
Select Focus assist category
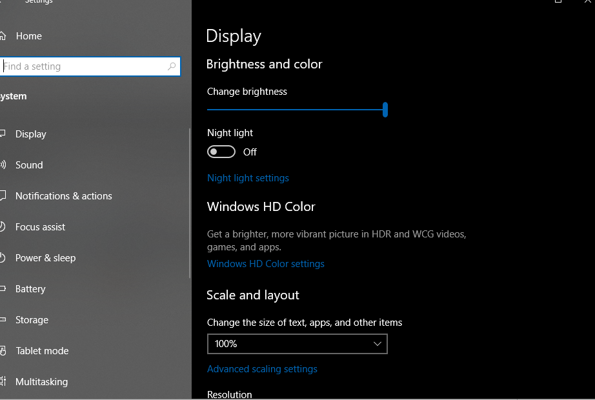[x=40, y=227]
